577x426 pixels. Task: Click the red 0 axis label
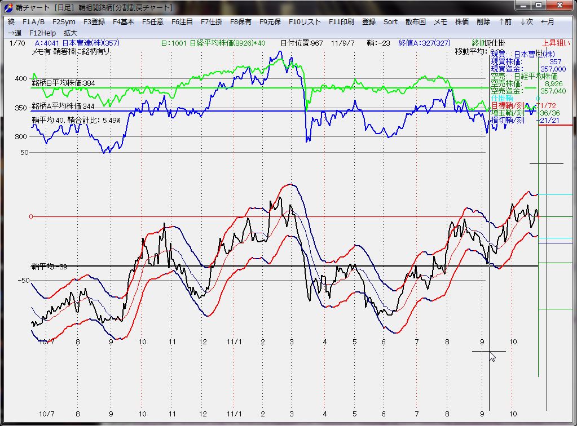tap(31, 217)
